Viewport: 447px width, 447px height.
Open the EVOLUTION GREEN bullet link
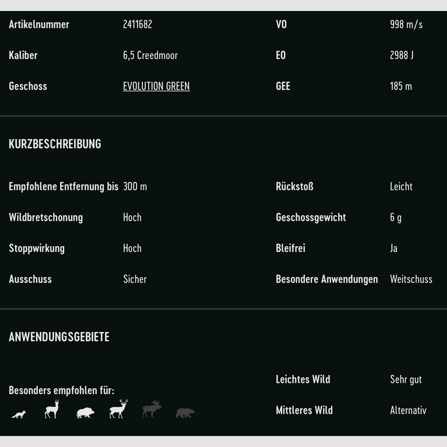point(156,86)
